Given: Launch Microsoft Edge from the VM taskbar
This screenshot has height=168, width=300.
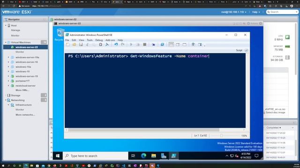Looking at the screenshot, I should coord(143,156).
